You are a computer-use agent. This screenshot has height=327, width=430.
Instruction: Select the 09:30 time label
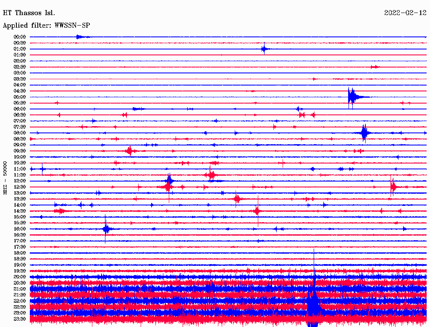pos(19,151)
